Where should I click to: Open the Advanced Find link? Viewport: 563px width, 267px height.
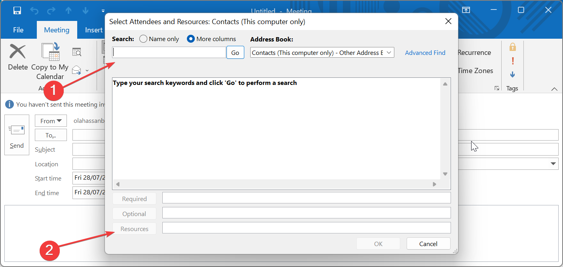point(425,53)
